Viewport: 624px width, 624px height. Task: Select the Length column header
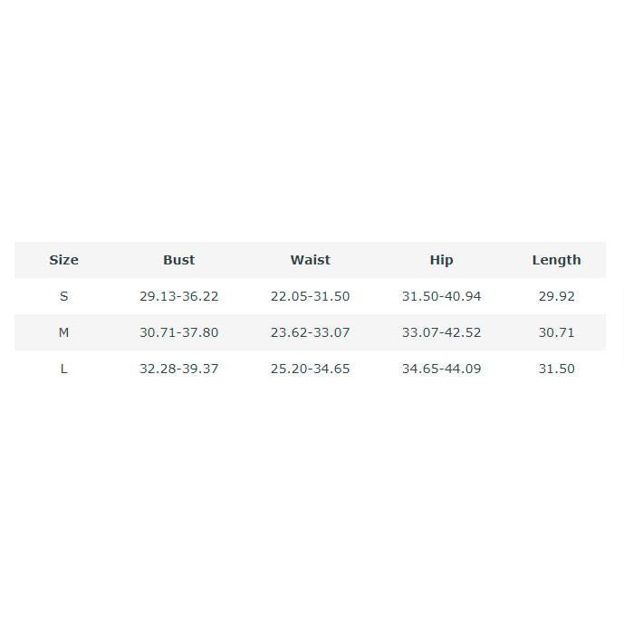(556, 260)
